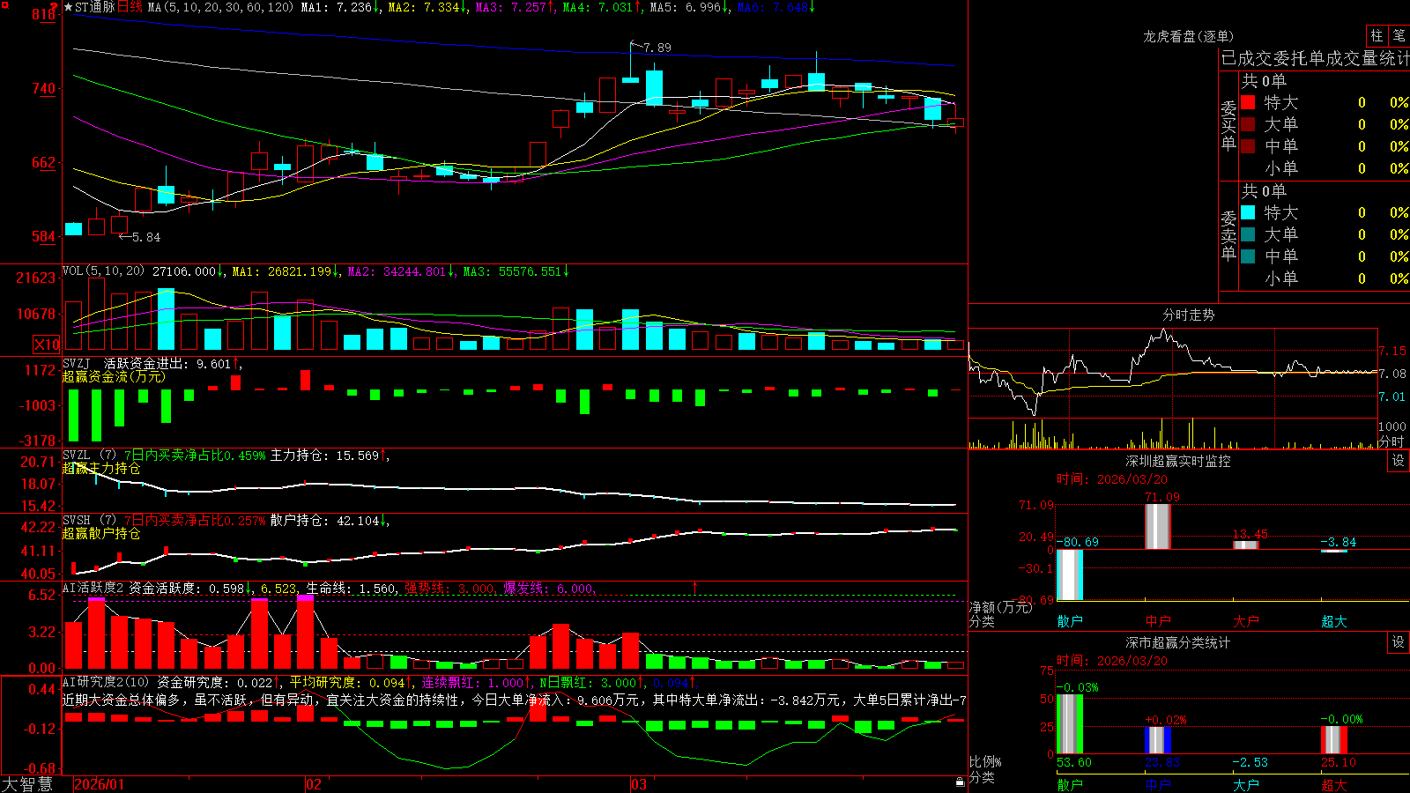Image resolution: width=1410 pixels, height=793 pixels.
Task: Click the dark red 中单 buy order swatch
Action: (x=1248, y=146)
